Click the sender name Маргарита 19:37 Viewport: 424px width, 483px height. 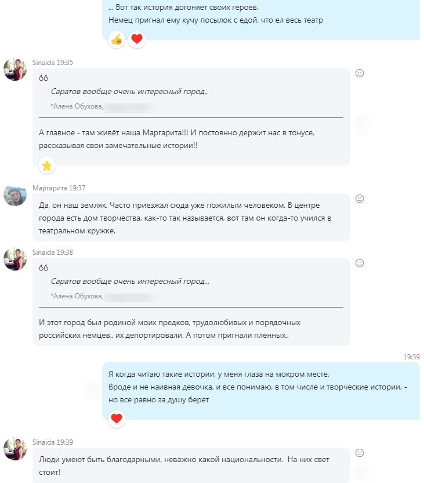[59, 188]
